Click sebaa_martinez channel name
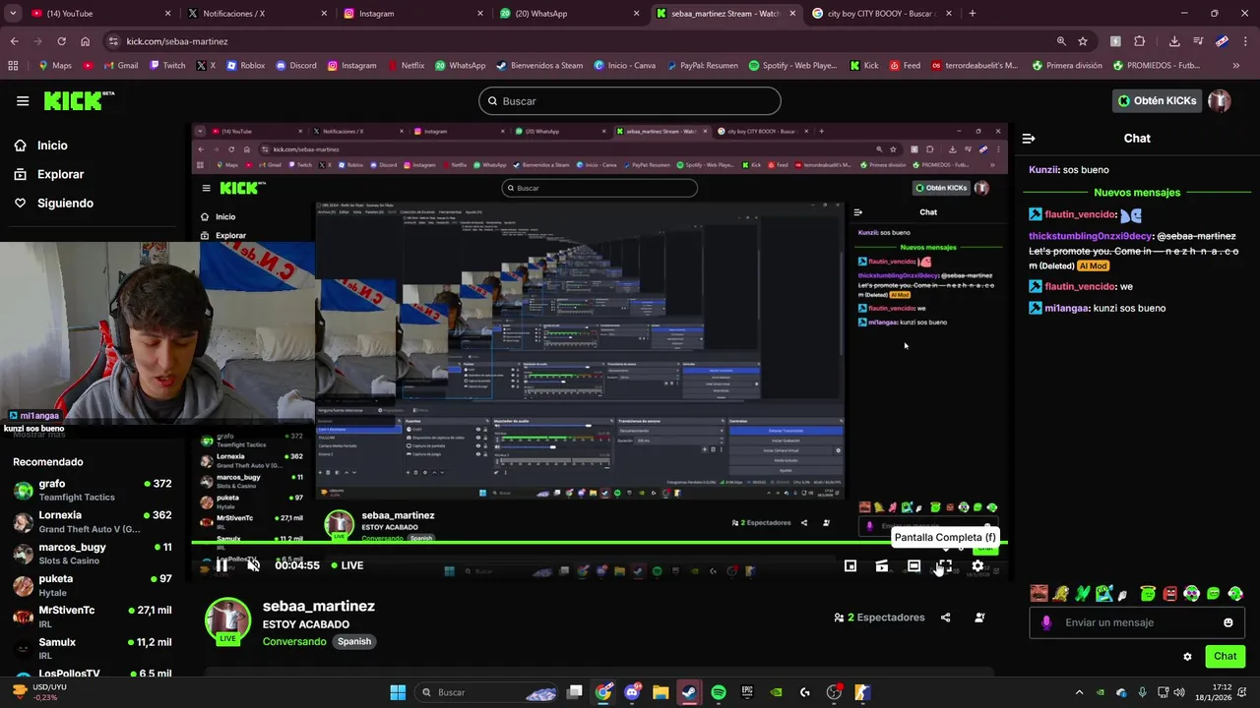 click(319, 607)
